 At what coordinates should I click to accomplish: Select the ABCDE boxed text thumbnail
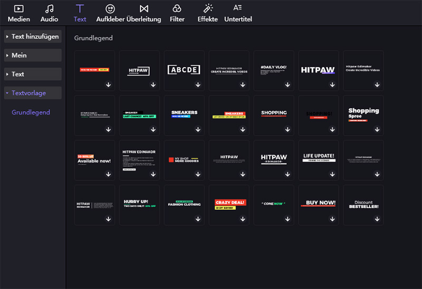pos(184,71)
